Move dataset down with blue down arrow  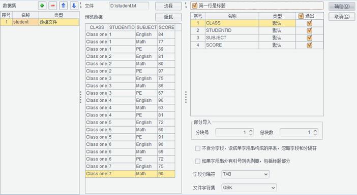(74, 6)
